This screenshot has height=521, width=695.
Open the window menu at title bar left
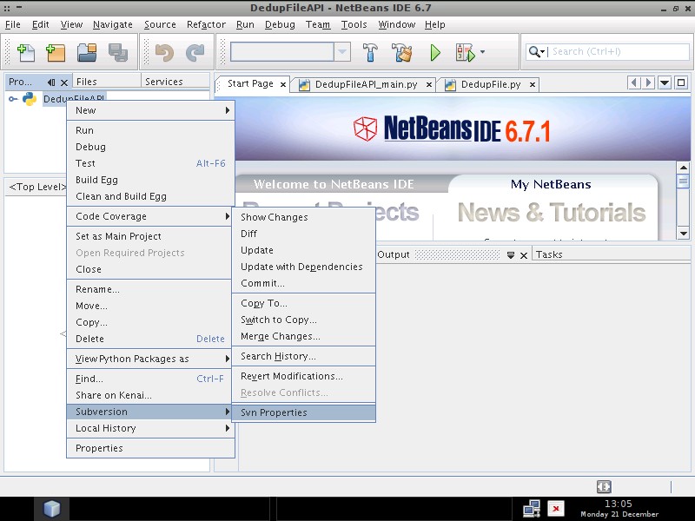pyautogui.click(x=7, y=8)
